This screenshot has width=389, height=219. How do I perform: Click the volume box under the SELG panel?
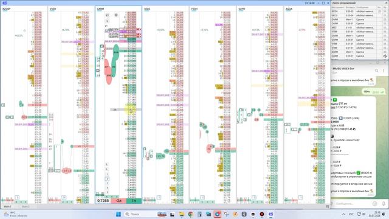pos(159,197)
